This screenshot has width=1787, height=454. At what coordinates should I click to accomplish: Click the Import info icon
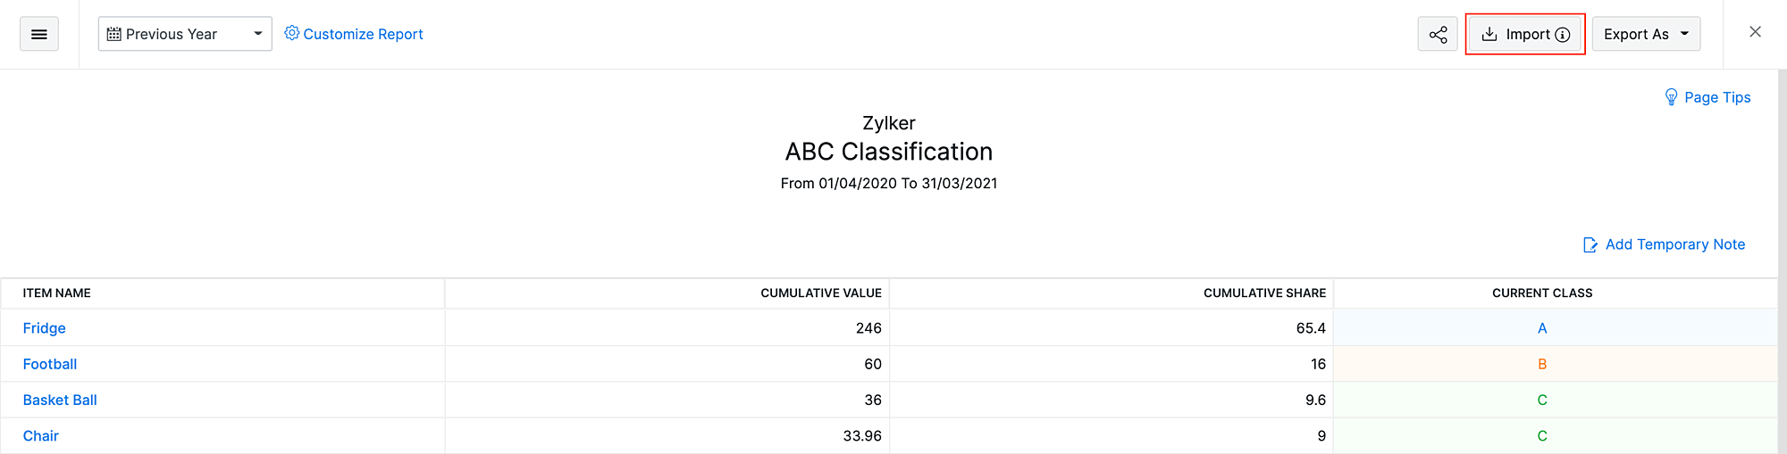click(x=1563, y=35)
